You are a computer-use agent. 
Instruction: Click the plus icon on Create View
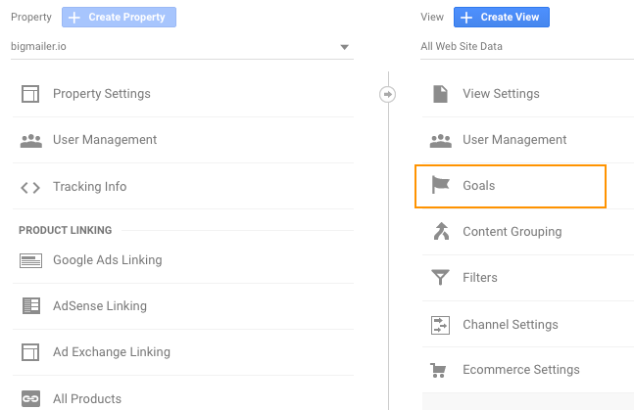(466, 18)
